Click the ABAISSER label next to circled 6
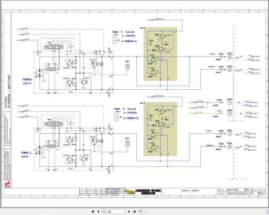 (210, 145)
